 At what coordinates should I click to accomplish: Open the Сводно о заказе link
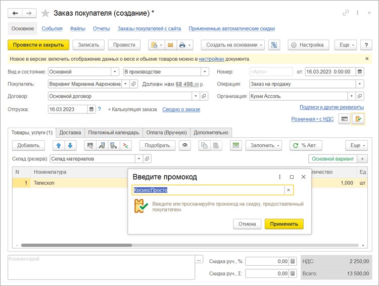pos(181,109)
